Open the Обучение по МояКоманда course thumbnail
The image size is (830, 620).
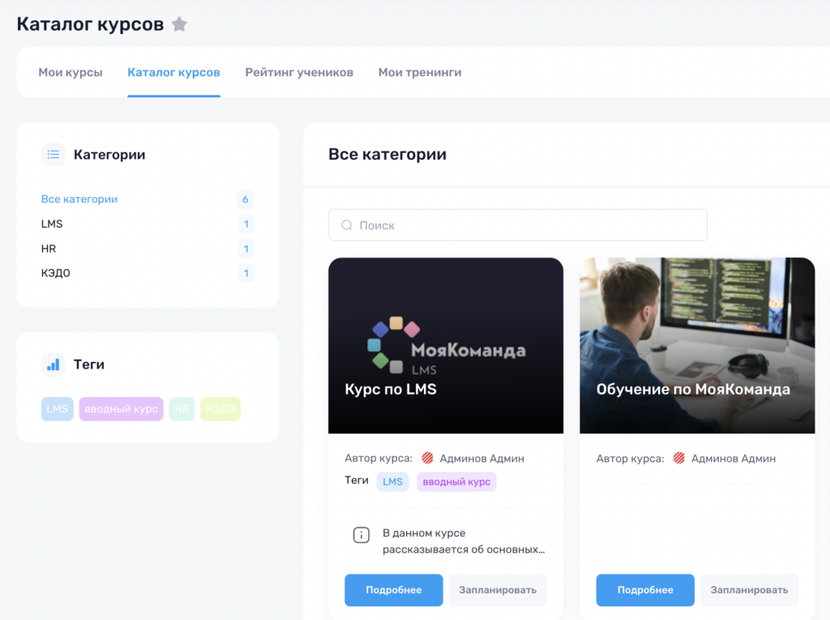pos(697,345)
